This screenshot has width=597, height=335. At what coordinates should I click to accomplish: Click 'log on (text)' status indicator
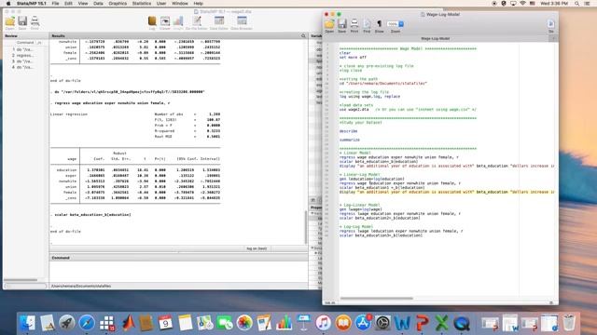click(x=257, y=248)
